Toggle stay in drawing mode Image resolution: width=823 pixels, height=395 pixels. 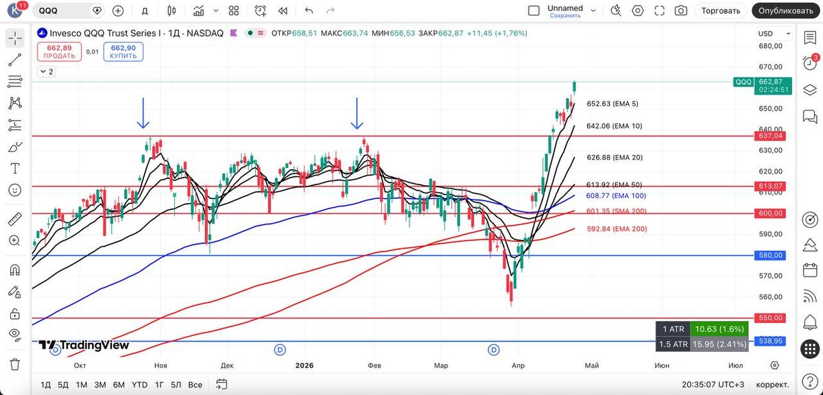click(15, 291)
